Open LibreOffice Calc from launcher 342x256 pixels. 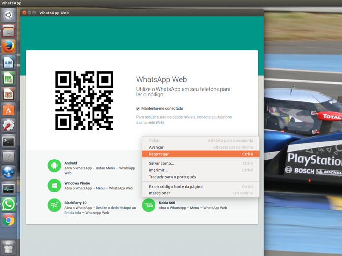[8, 78]
